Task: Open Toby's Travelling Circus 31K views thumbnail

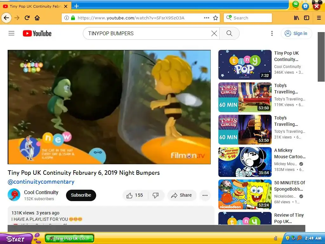Action: click(x=245, y=130)
